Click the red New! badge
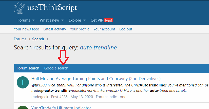209x109 pixels. tap(108, 21)
